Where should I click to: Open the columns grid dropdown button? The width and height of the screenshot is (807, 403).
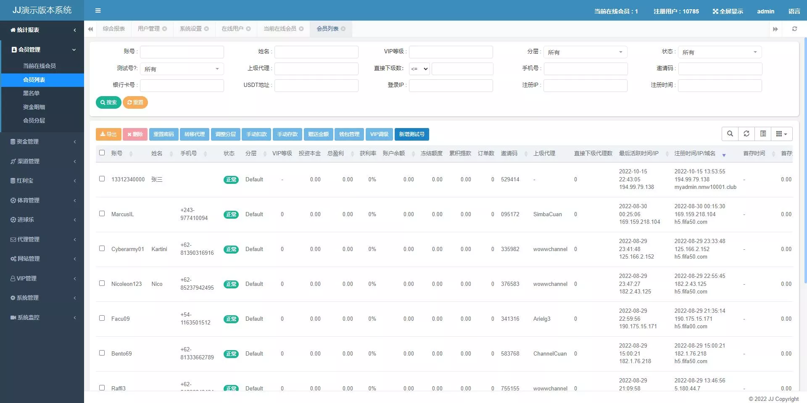coord(781,134)
